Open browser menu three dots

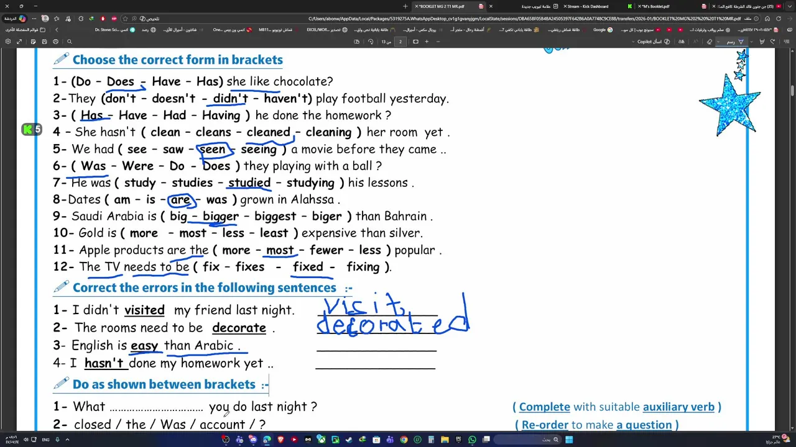(x=34, y=19)
